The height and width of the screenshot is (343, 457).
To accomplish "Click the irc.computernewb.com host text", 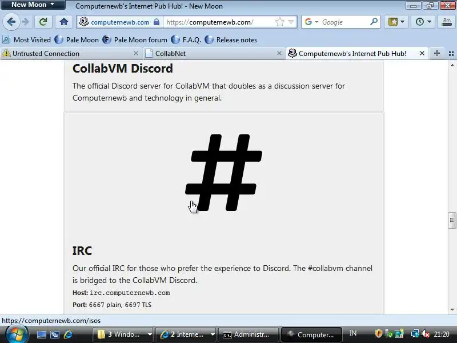I will (x=130, y=293).
